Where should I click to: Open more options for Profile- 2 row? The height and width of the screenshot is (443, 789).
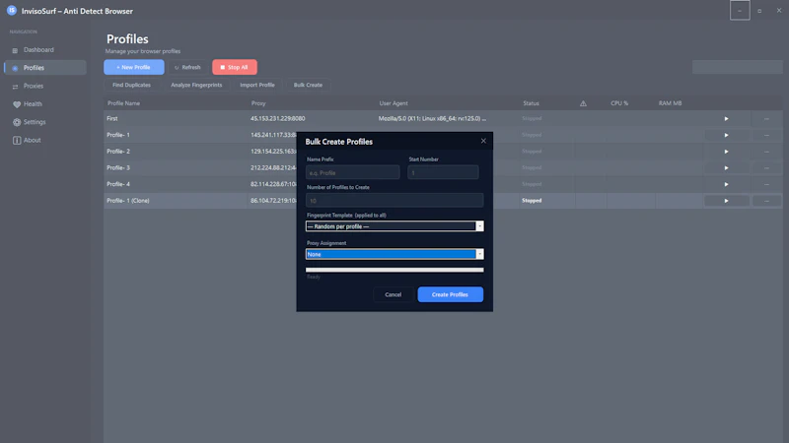[x=766, y=152]
